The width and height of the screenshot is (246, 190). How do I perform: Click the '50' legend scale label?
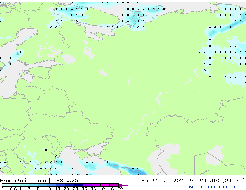(x=120, y=188)
